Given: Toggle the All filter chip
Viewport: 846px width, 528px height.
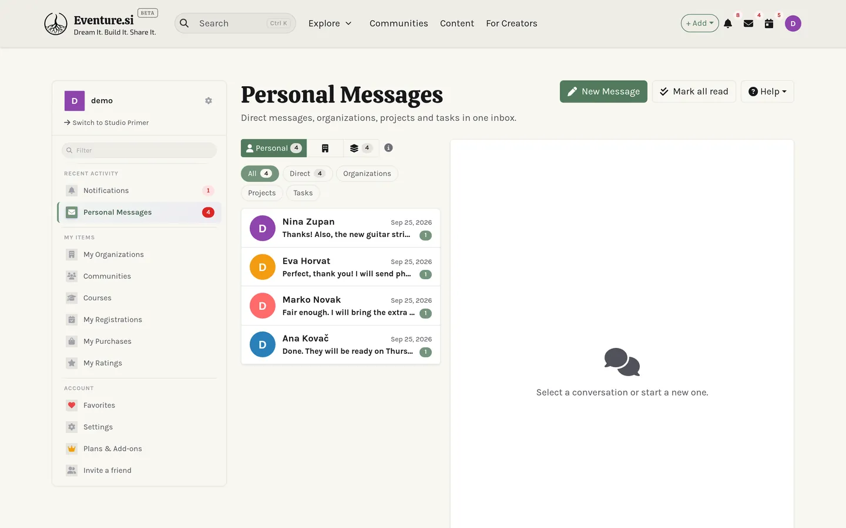Looking at the screenshot, I should point(260,174).
